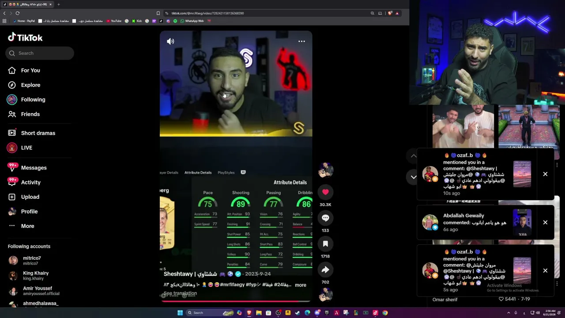Expand the More menu in sidebar

(27, 226)
